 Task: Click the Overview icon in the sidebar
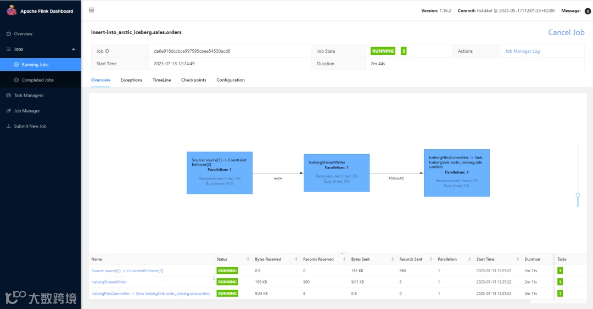[9, 33]
